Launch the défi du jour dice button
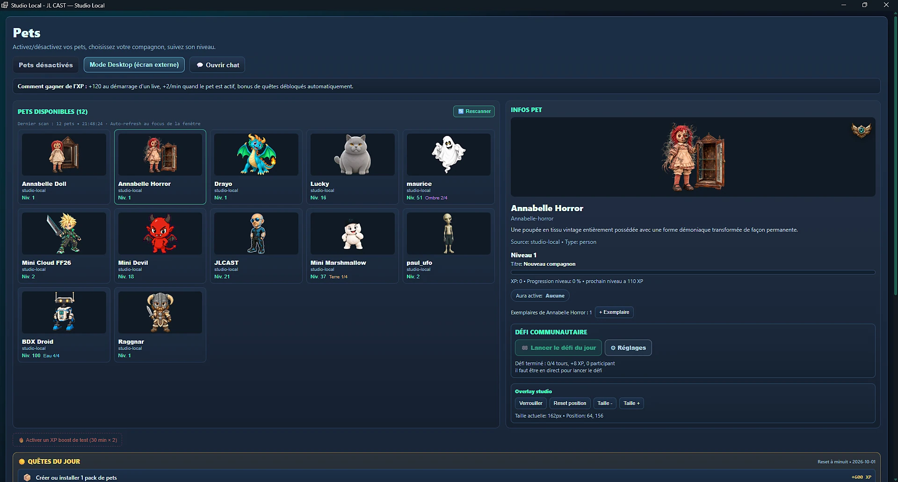898x482 pixels. [558, 348]
